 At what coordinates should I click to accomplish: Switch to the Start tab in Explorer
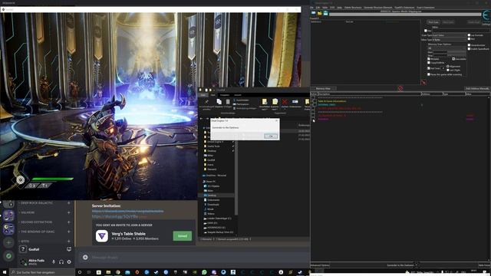(213, 95)
